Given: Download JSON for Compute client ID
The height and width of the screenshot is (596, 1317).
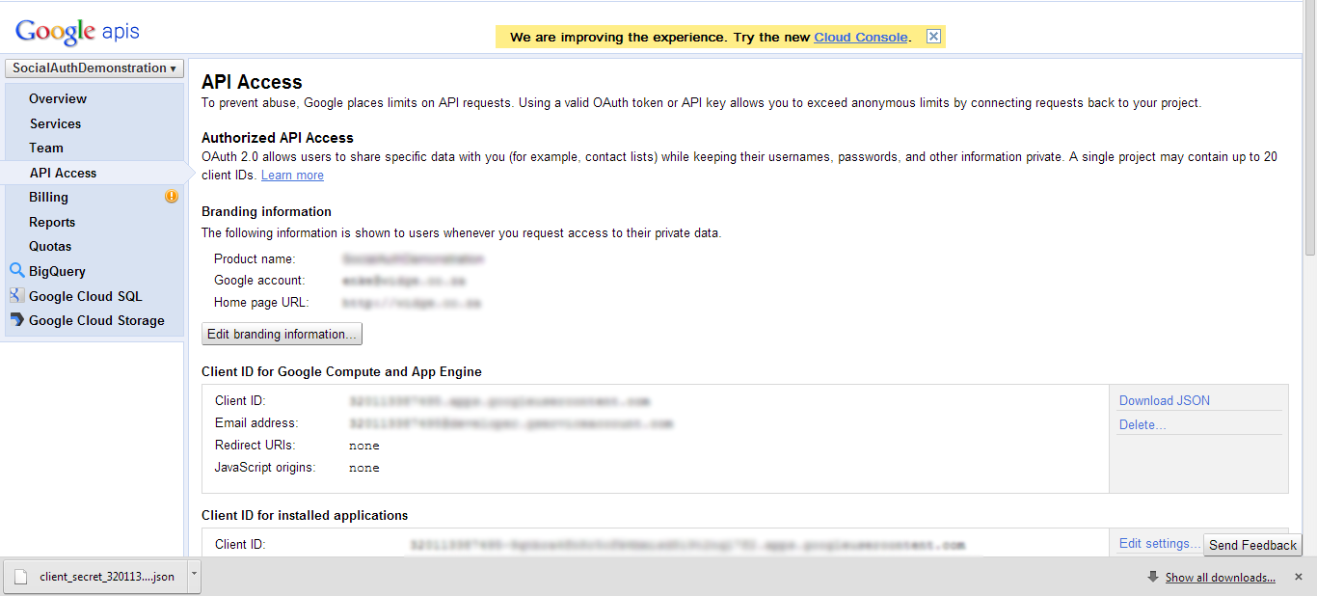Looking at the screenshot, I should (1165, 400).
